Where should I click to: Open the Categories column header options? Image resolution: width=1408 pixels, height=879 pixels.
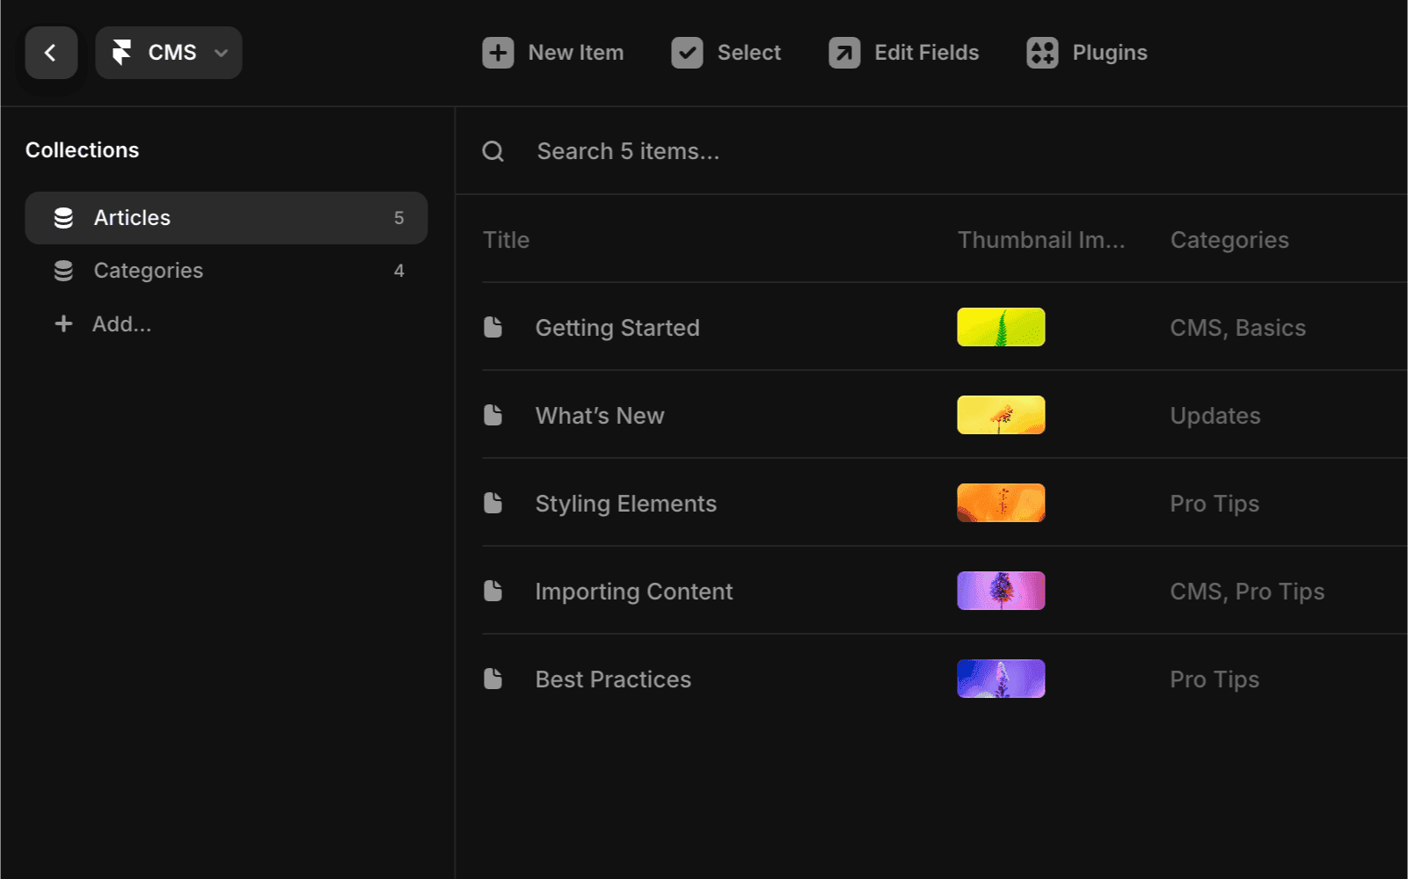point(1229,239)
